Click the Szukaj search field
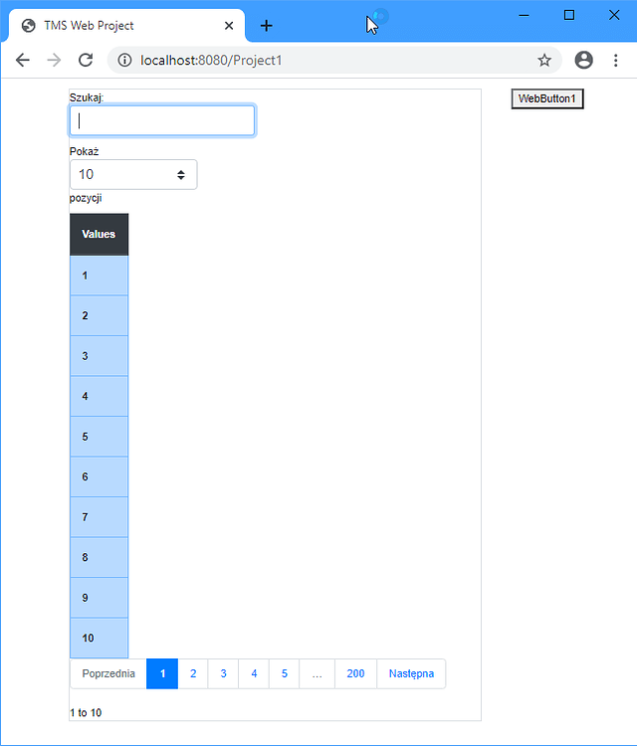Viewport: 637px width, 746px height. coord(162,120)
